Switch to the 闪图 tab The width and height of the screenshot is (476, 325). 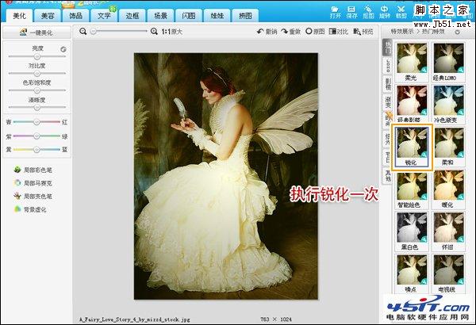click(189, 16)
